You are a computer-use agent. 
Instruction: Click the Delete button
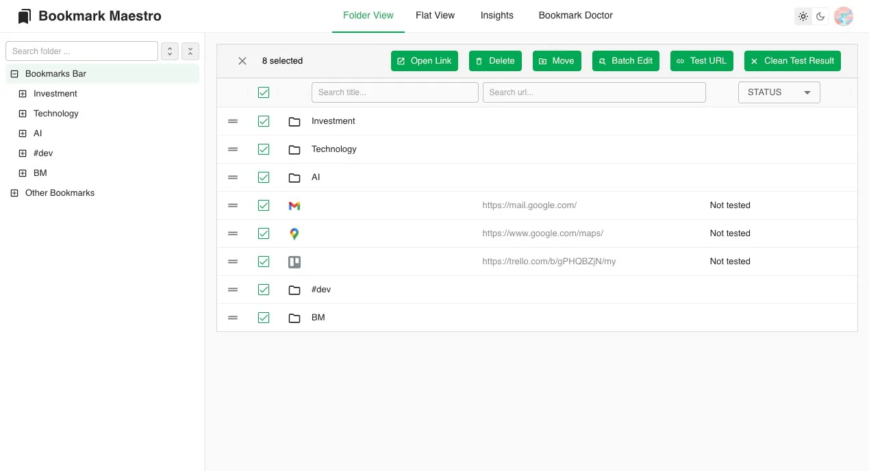click(495, 61)
